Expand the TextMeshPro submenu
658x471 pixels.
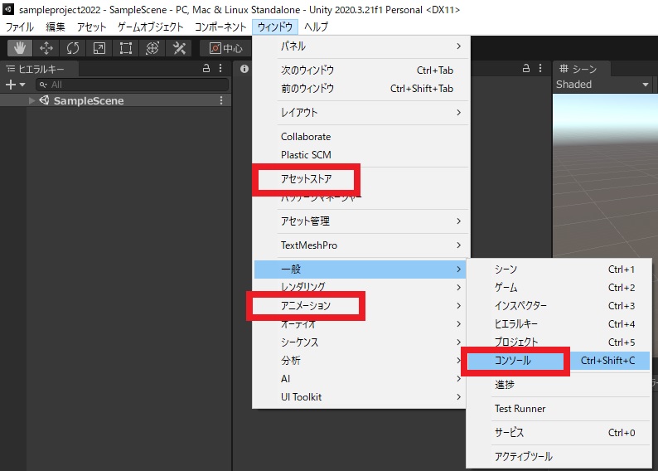[361, 245]
